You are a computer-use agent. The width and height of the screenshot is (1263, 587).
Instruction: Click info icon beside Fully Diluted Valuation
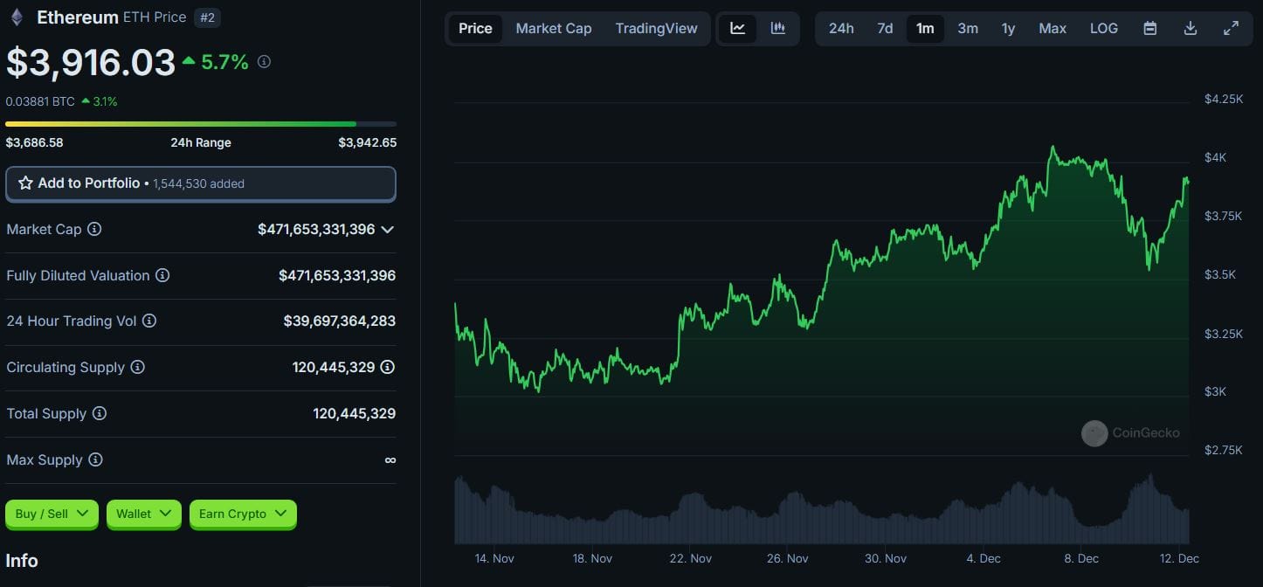(162, 275)
